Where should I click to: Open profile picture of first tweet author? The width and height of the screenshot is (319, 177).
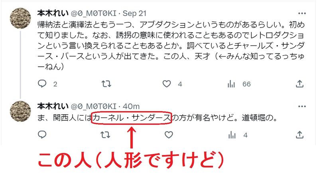click(x=20, y=18)
